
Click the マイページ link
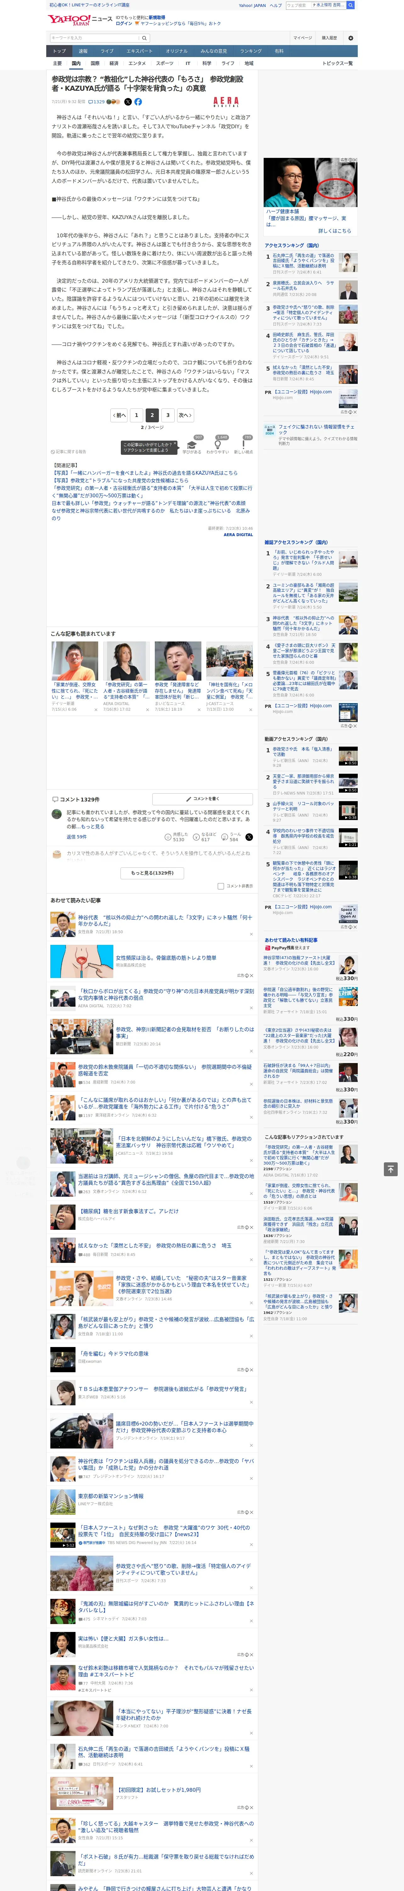303,38
